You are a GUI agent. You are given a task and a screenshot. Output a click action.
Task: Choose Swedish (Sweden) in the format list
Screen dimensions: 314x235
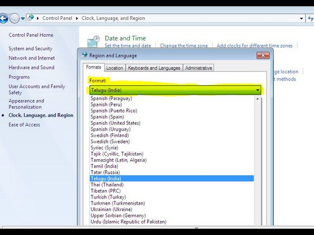coord(109,142)
